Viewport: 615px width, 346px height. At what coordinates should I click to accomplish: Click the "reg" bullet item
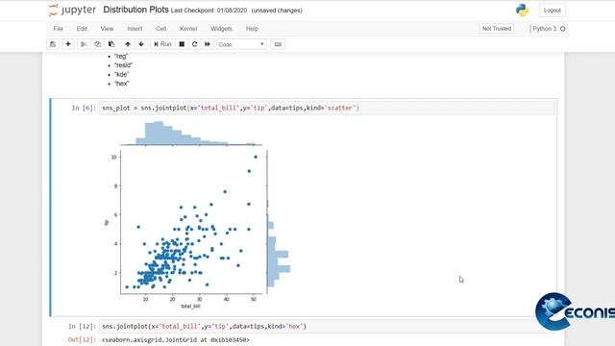(x=121, y=56)
